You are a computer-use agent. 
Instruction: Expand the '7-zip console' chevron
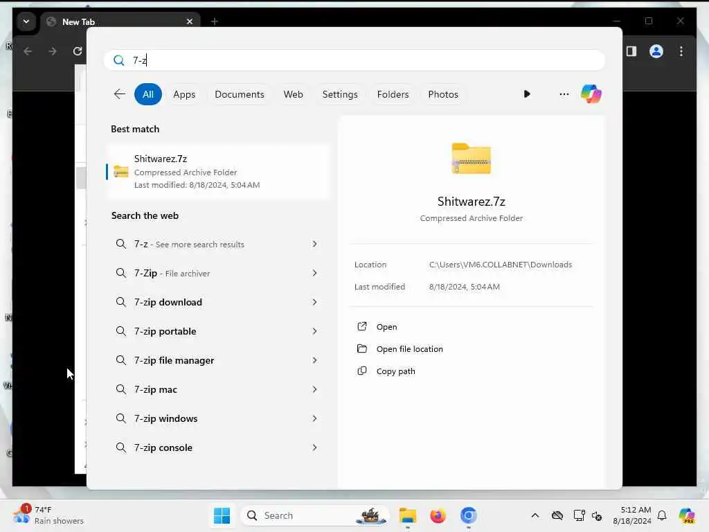315,447
